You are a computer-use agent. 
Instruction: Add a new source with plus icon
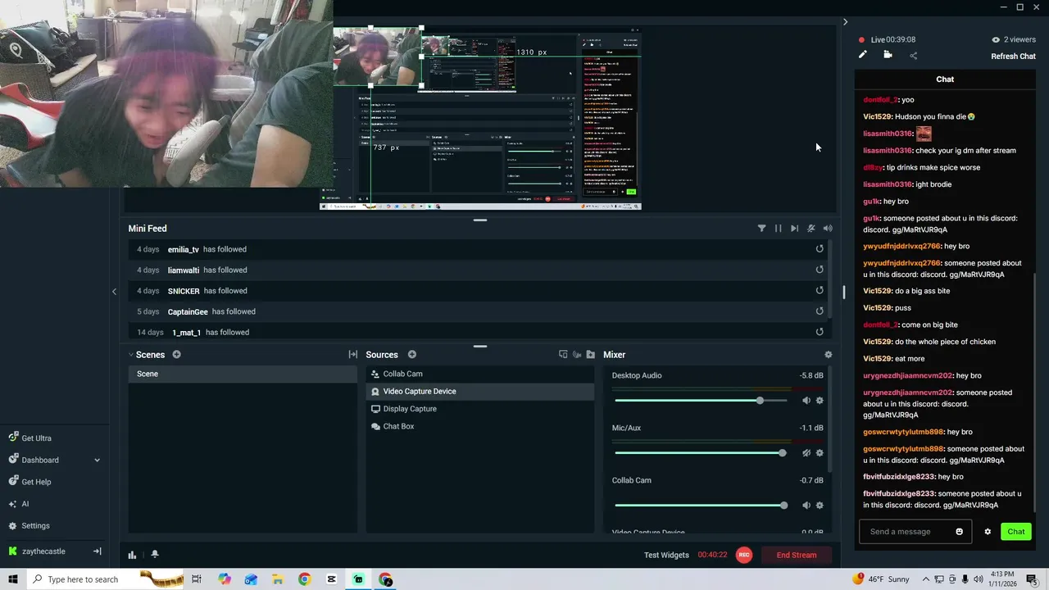pyautogui.click(x=412, y=355)
